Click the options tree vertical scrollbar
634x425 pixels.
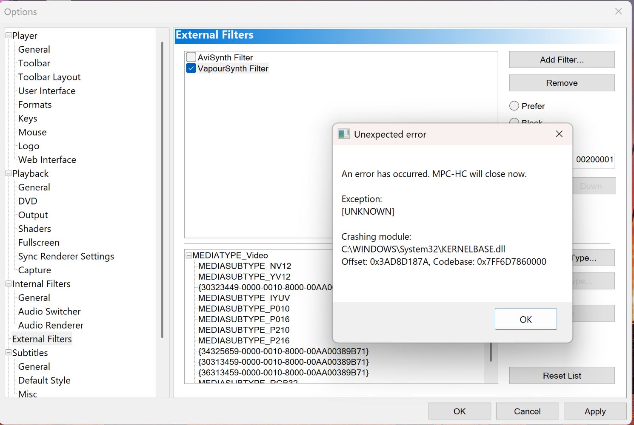pyautogui.click(x=162, y=190)
